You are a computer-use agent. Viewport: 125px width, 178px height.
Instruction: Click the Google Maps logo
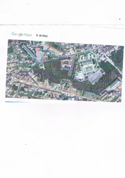coord(22,34)
